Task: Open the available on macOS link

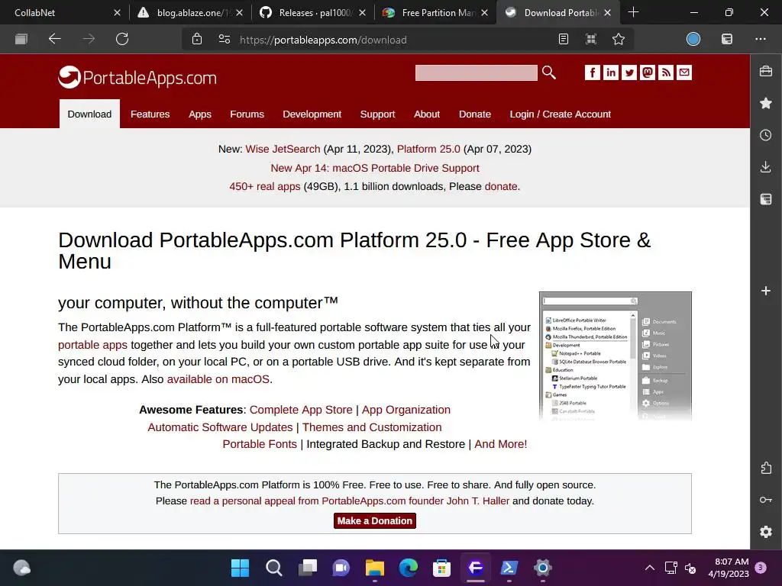Action: pyautogui.click(x=218, y=379)
